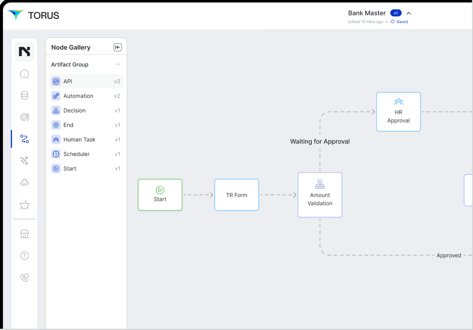Collapse the Artifact Group section
473x330 pixels.
[118, 65]
